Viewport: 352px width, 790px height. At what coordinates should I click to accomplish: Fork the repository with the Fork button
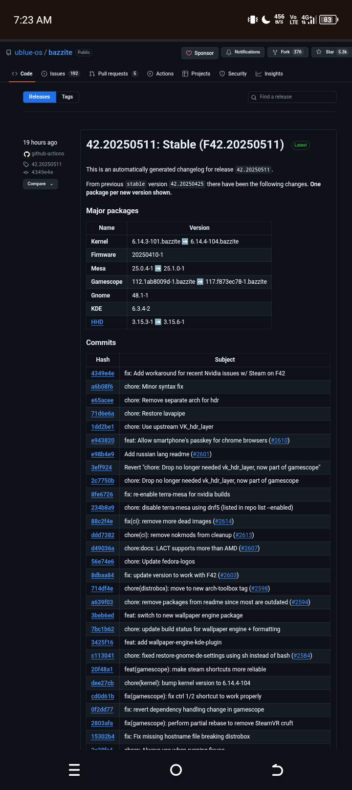click(x=287, y=52)
